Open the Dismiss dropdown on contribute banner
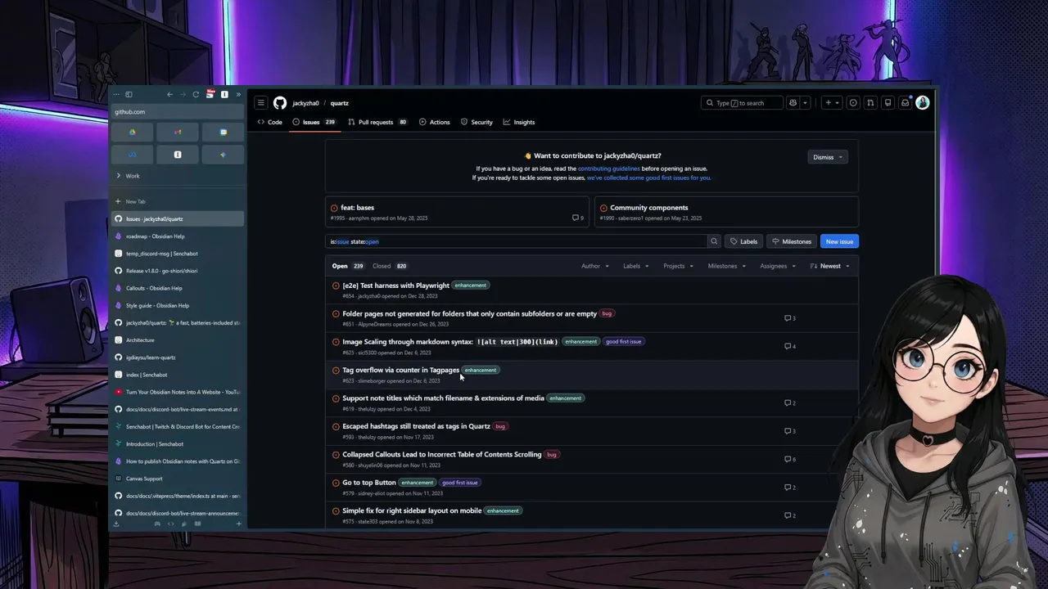The height and width of the screenshot is (589, 1048). (x=827, y=157)
